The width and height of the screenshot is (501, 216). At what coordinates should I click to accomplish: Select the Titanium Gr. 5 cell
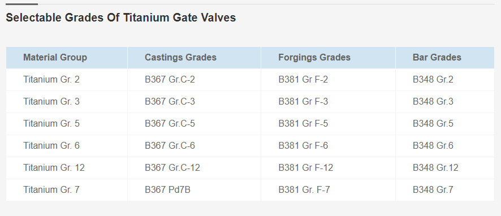pyautogui.click(x=67, y=124)
